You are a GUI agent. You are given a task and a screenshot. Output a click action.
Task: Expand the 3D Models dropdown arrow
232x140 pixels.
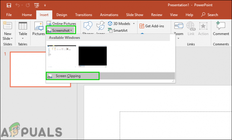[x=134, y=24]
